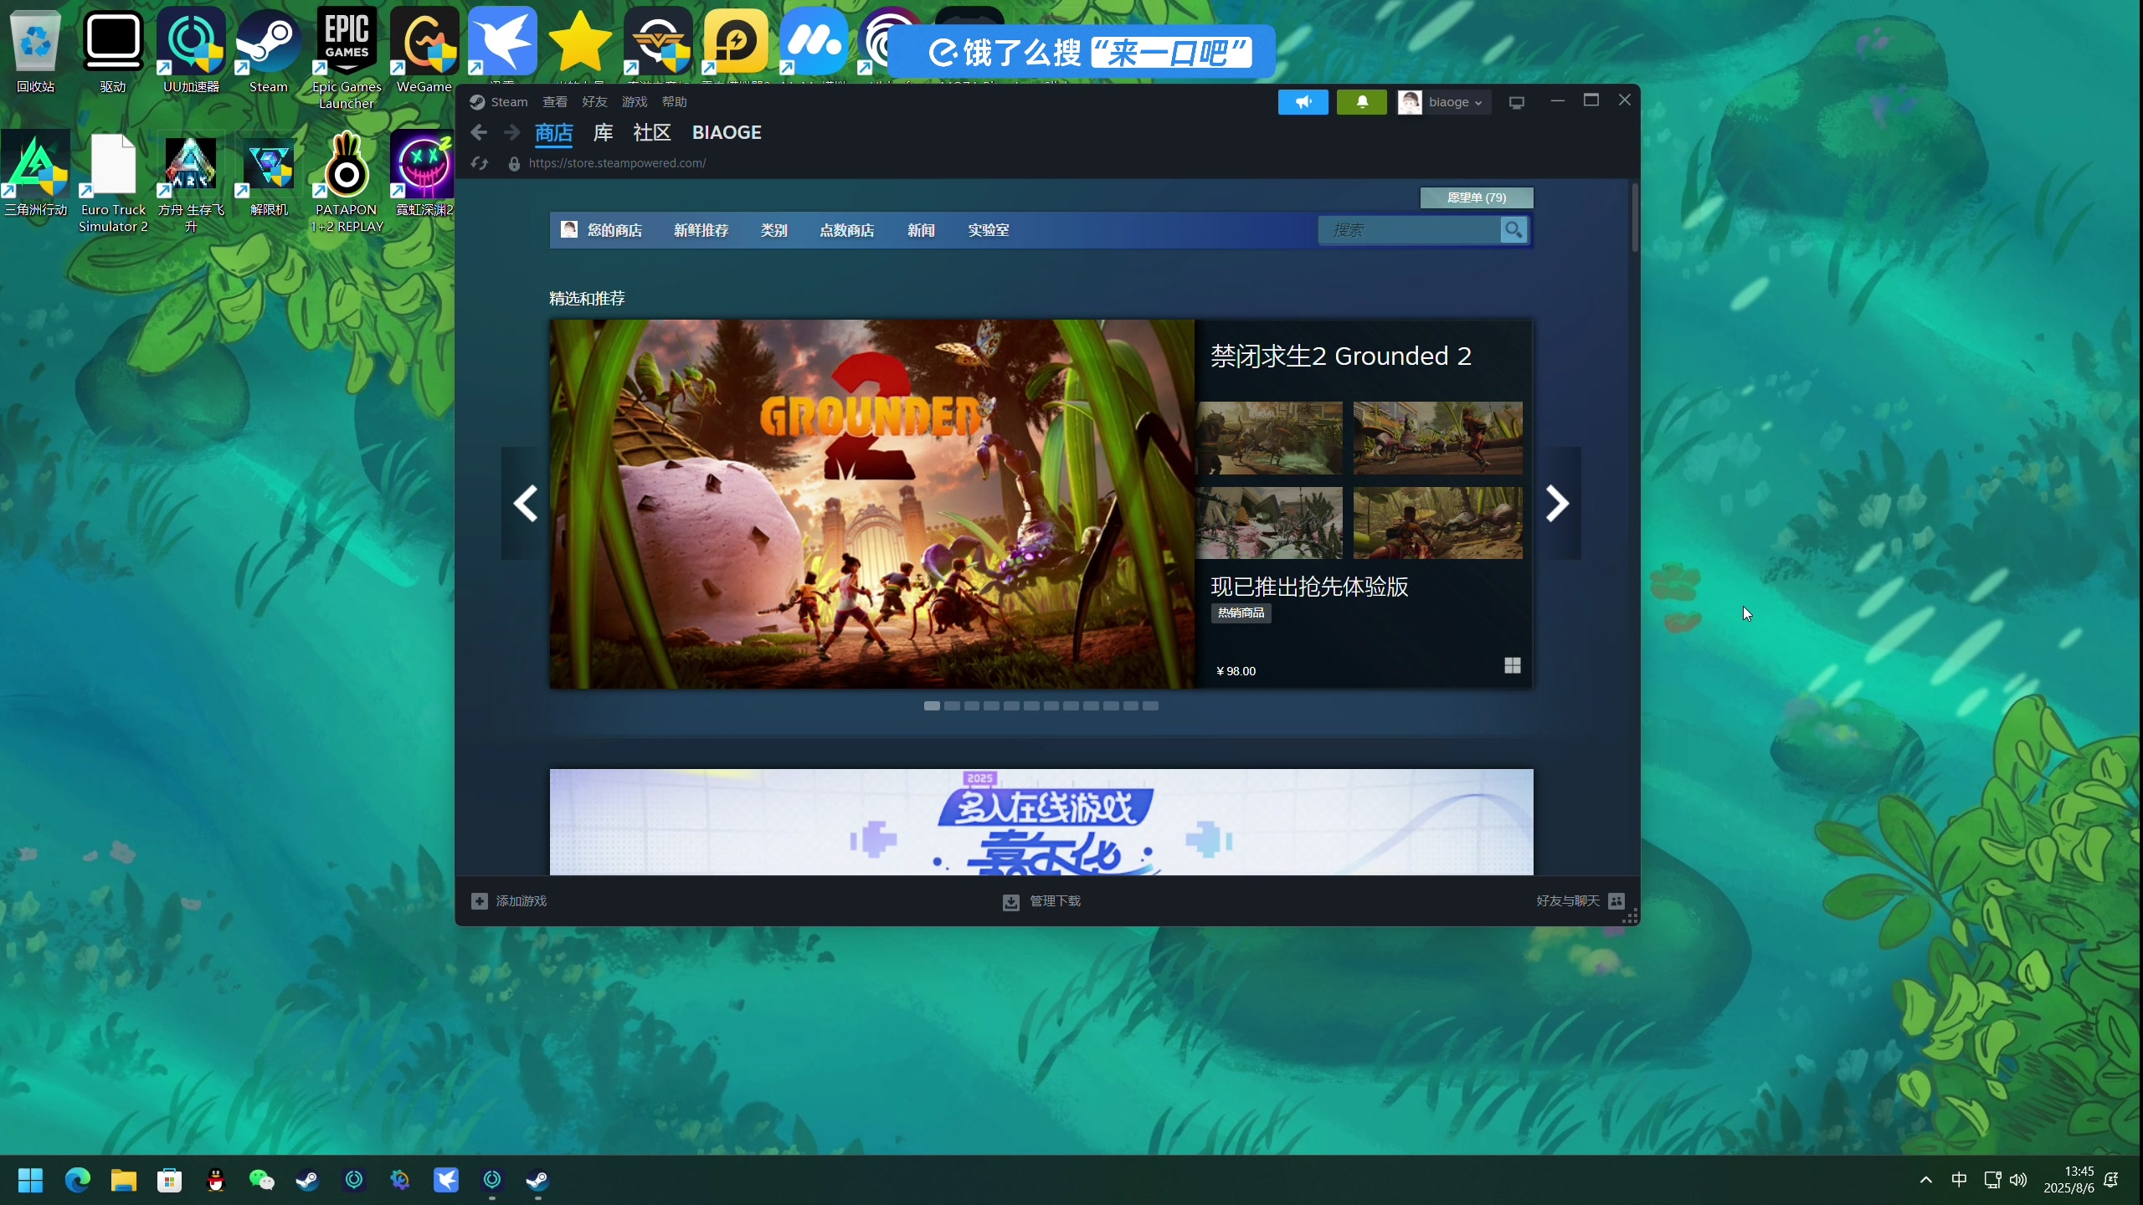The width and height of the screenshot is (2143, 1205).
Task: Reload the store page with refresh icon
Action: tap(479, 163)
